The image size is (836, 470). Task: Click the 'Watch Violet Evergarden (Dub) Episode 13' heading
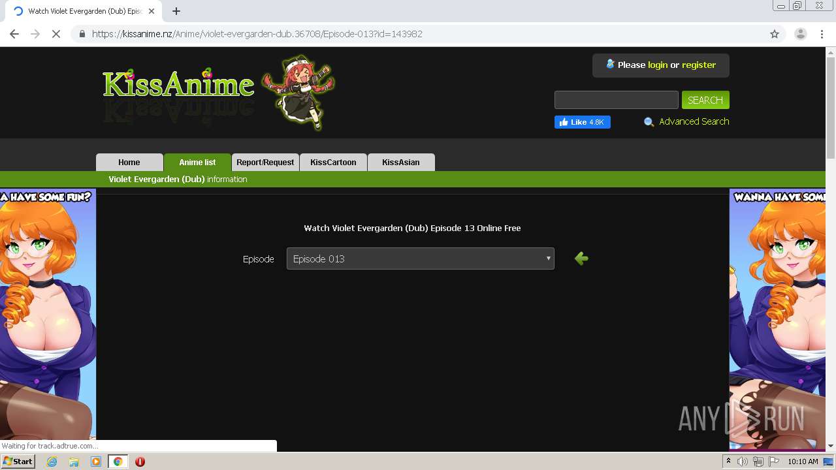point(412,228)
